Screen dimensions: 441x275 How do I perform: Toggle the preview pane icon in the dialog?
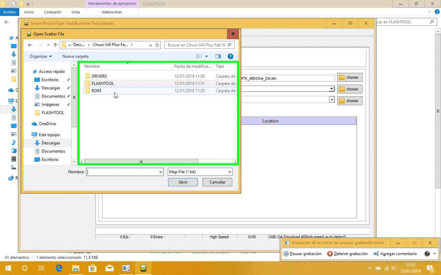[x=218, y=56]
